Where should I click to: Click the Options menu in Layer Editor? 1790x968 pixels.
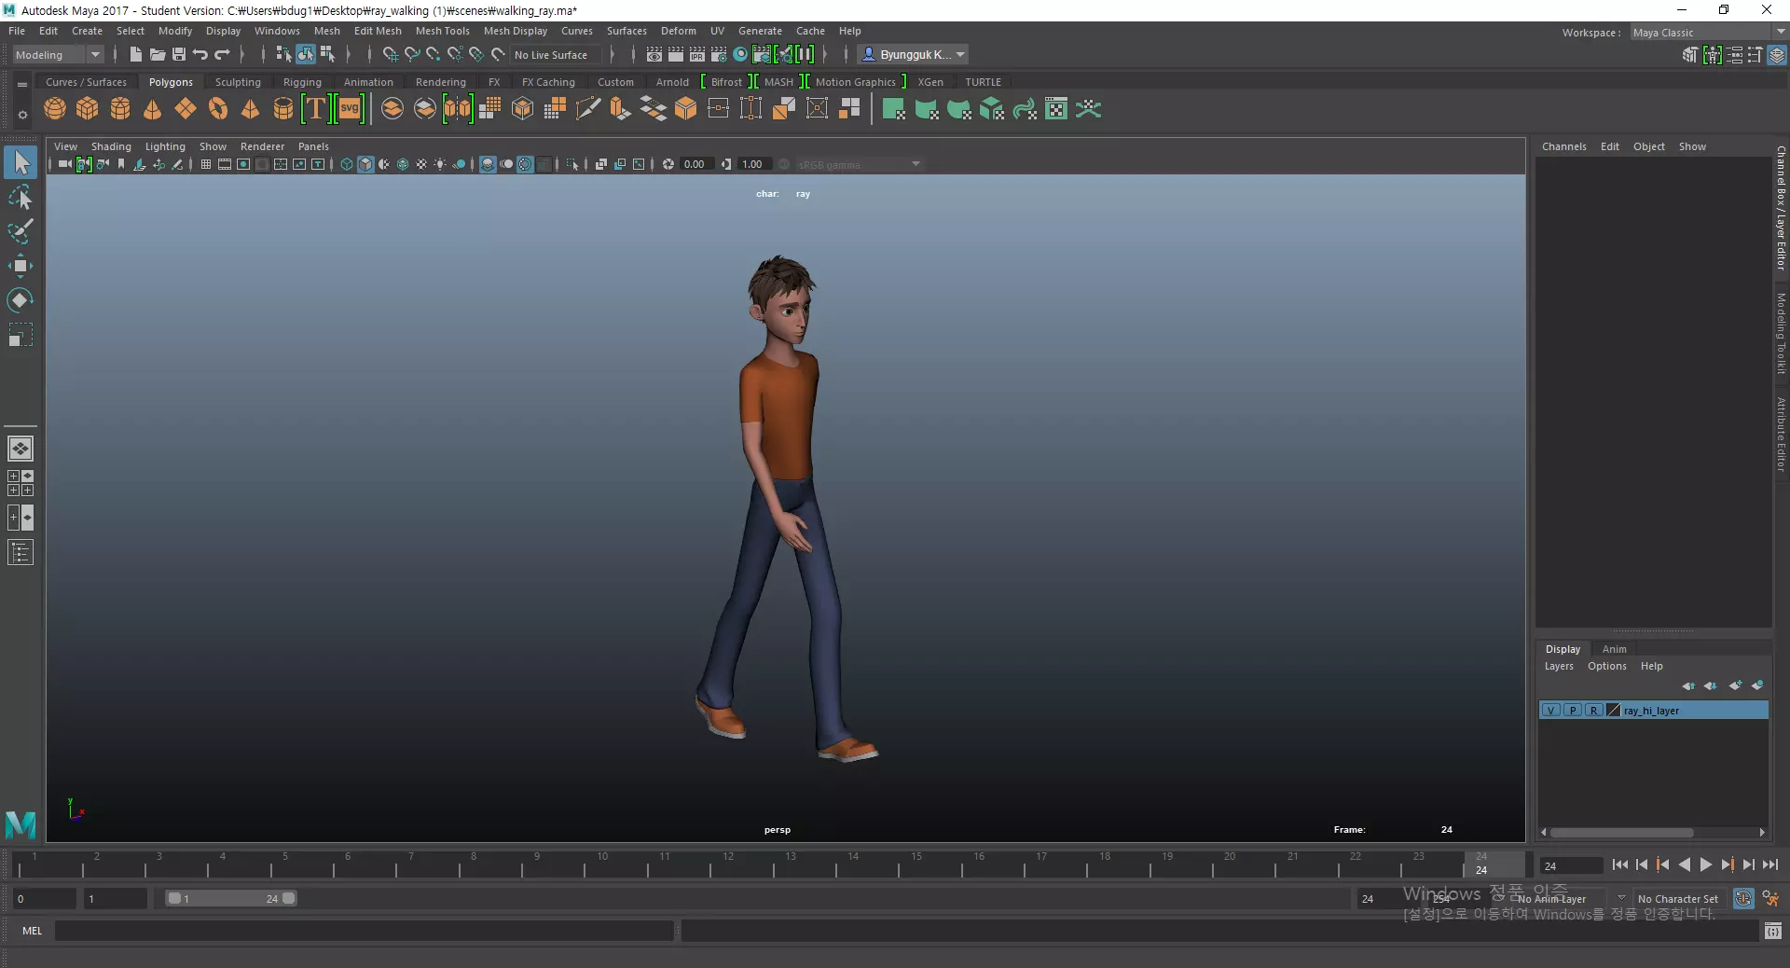(x=1606, y=666)
